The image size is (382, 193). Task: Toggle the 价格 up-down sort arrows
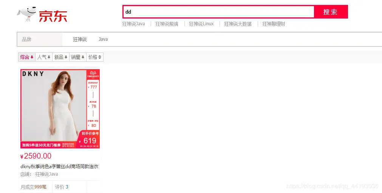coord(100,57)
